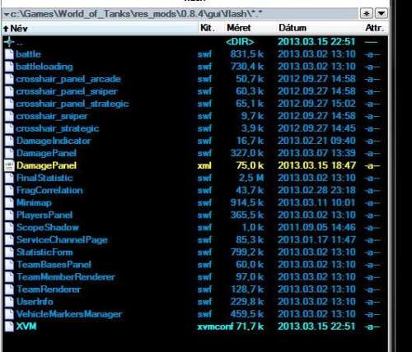Select the file name TeamBasesPanel
This screenshot has height=352, width=412.
pyautogui.click(x=54, y=265)
